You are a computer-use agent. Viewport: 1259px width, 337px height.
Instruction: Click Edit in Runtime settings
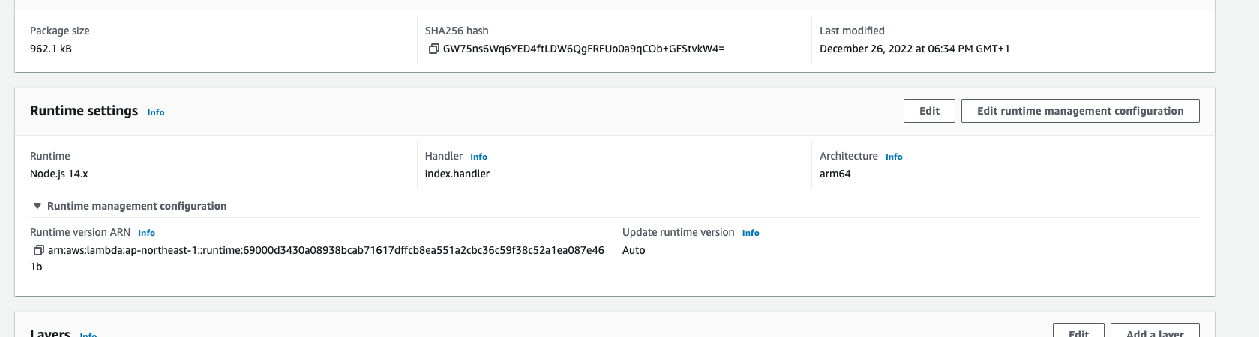coord(929,111)
